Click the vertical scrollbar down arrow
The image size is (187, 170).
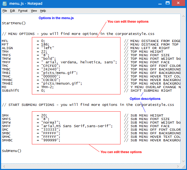[183, 161]
